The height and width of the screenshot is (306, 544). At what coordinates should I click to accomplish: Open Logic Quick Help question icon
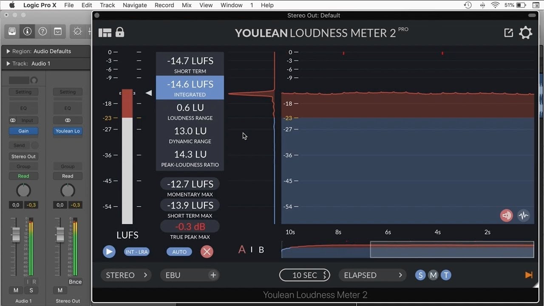pos(42,31)
